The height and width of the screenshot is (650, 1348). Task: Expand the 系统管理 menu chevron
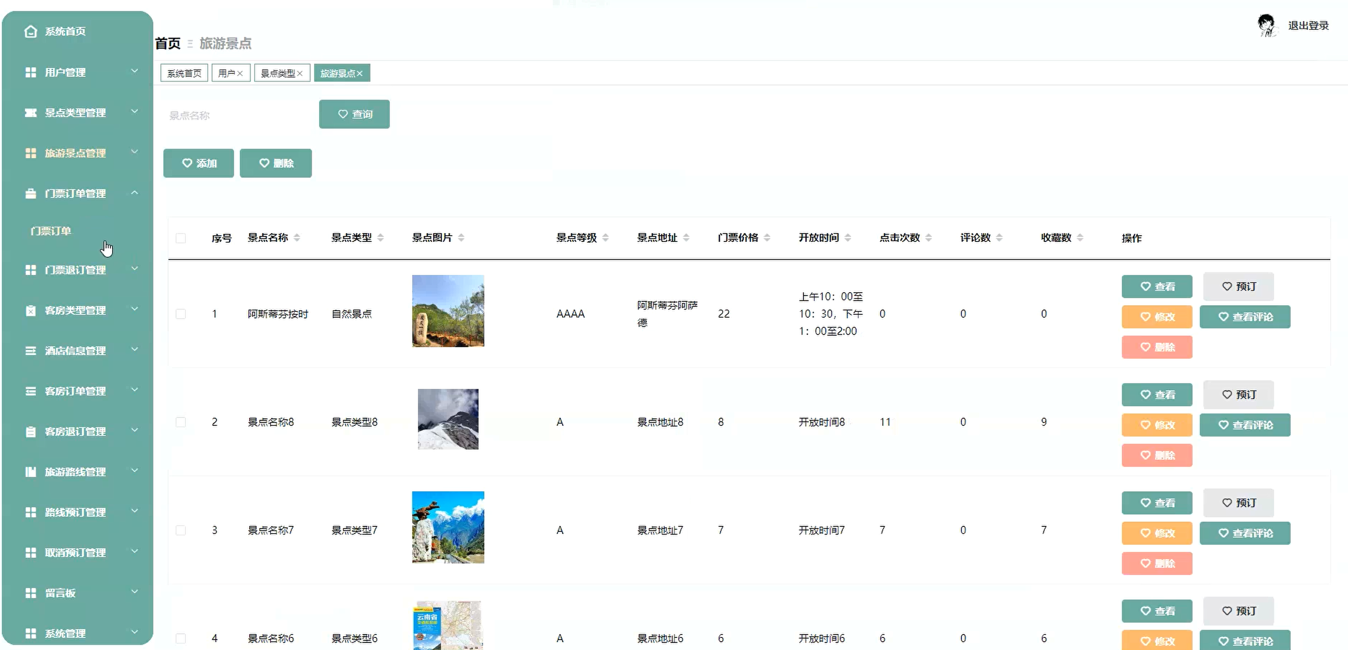pos(135,632)
